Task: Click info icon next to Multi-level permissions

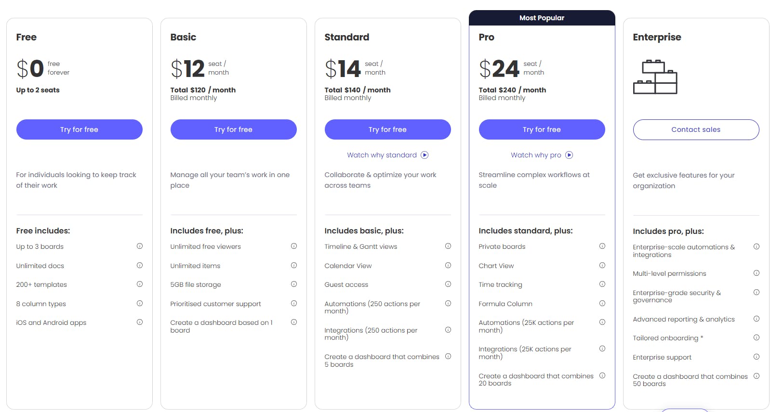Action: tap(757, 273)
